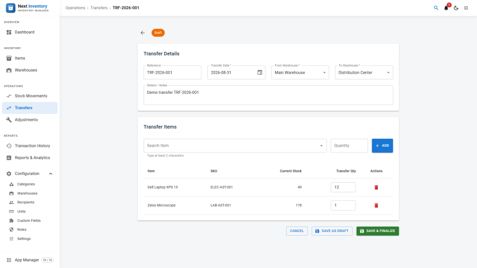Open notifications bell icon
The image size is (477, 268).
click(x=446, y=8)
